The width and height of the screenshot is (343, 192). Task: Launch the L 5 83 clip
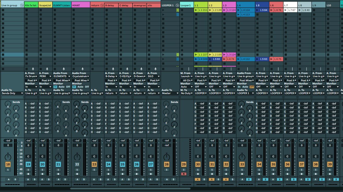point(257,59)
